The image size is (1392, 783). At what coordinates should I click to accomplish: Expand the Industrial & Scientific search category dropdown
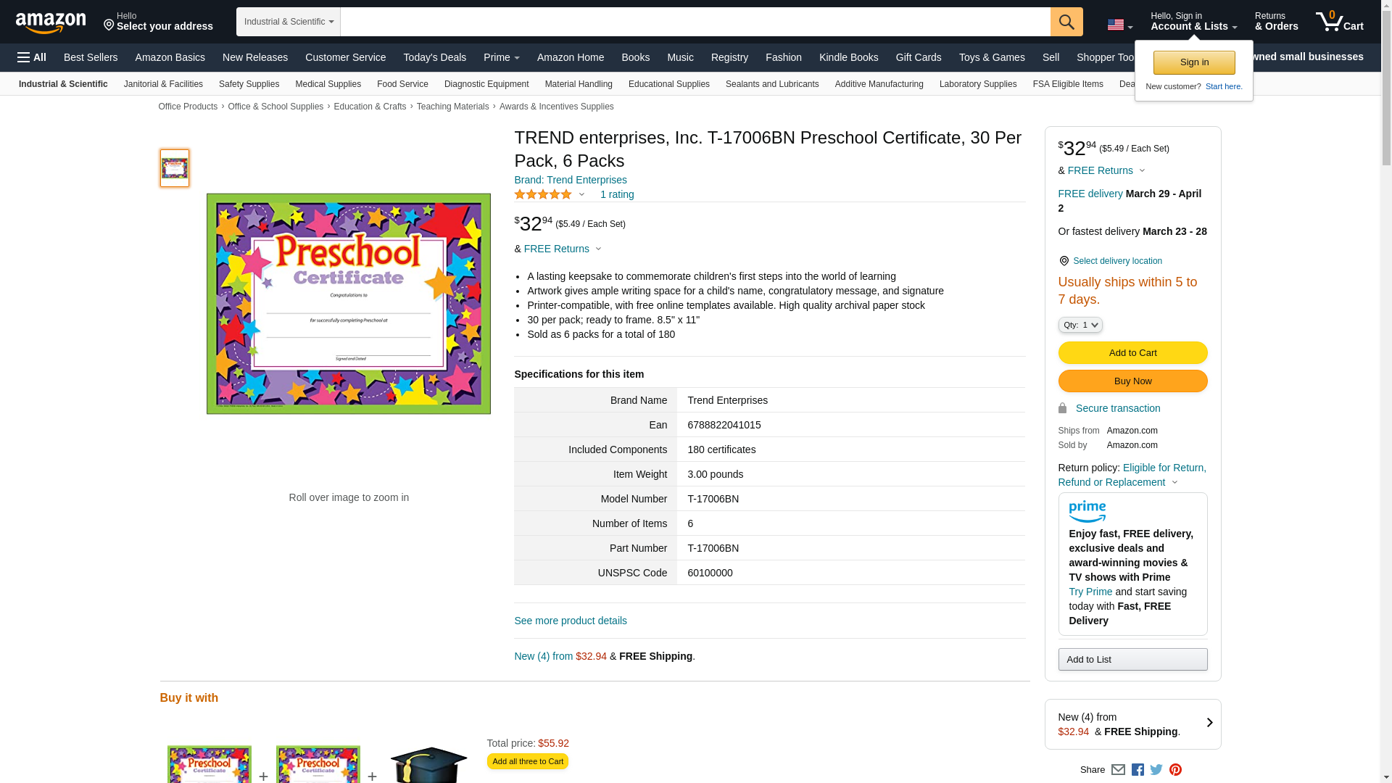[x=289, y=22]
